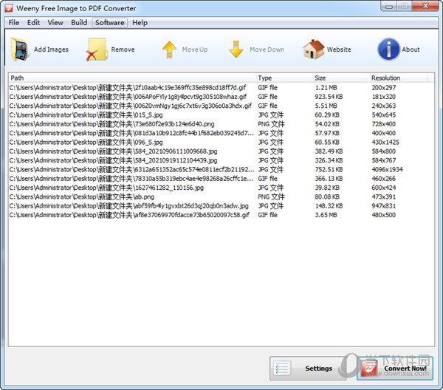Click the 382.49 KB size cell

(329, 151)
